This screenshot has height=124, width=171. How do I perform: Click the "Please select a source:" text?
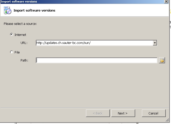point(20,24)
